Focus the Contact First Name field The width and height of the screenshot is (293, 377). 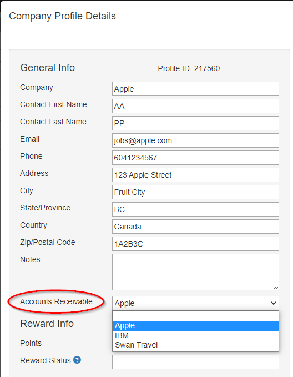pyautogui.click(x=195, y=106)
